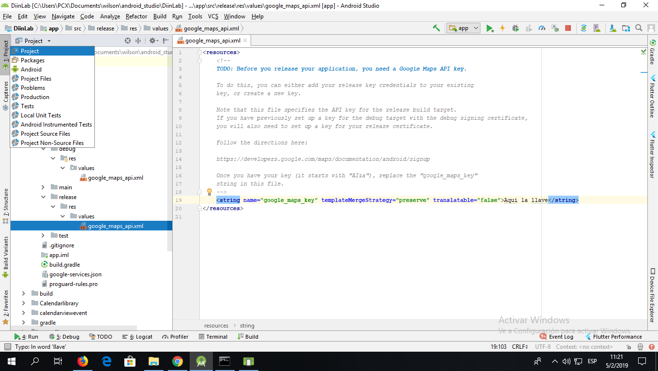Viewport: 658px width, 371px height.
Task: Click the tool windows quick-access icon
Action: click(7, 347)
